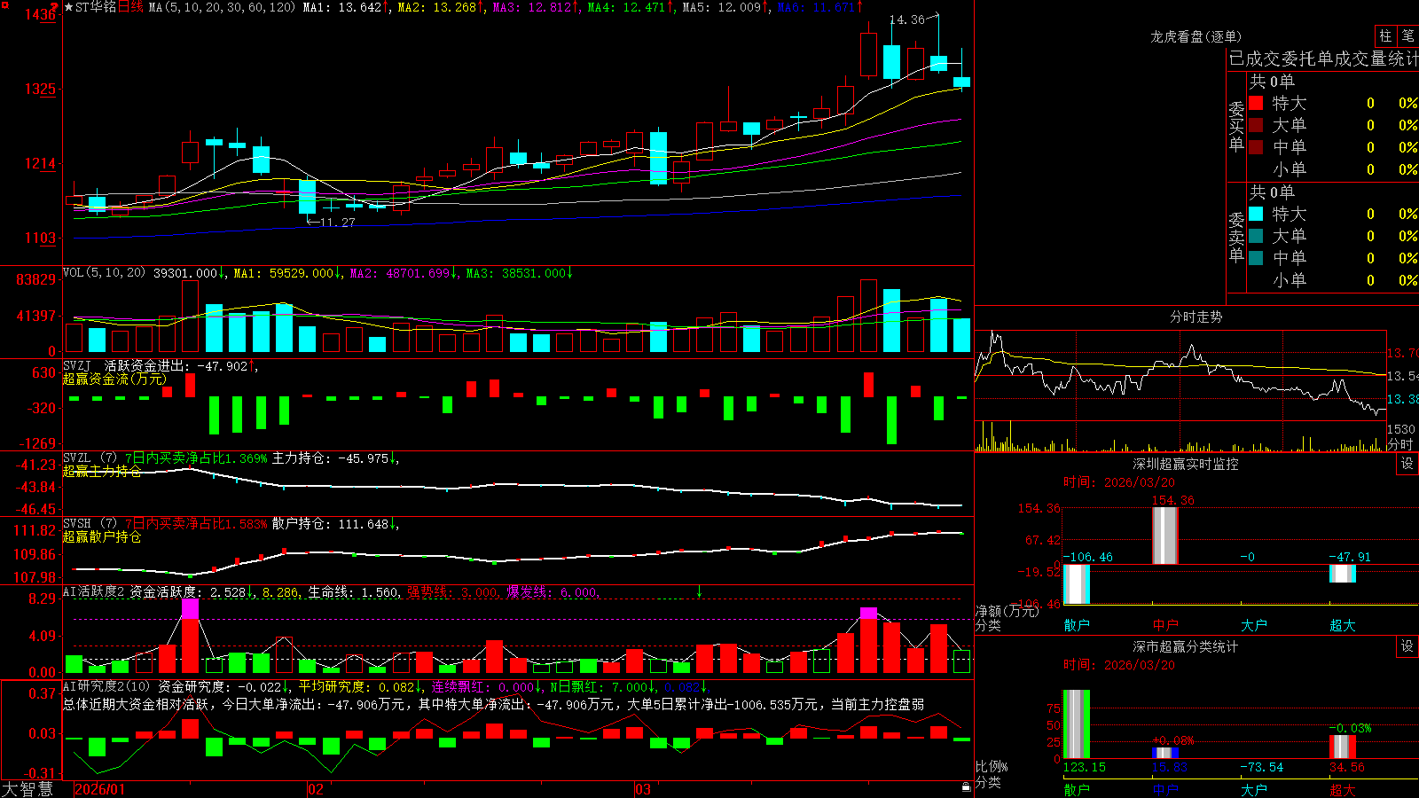Click the SVSH indicator name
This screenshot has height=798, width=1419.
[77, 524]
